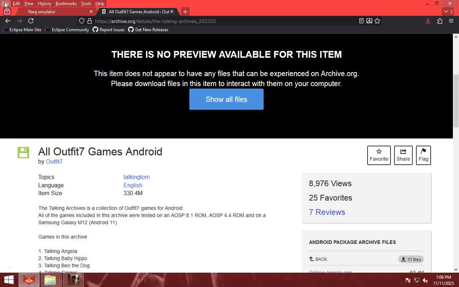
Task: Open Firefox View from the tab strip
Action: (7, 11)
